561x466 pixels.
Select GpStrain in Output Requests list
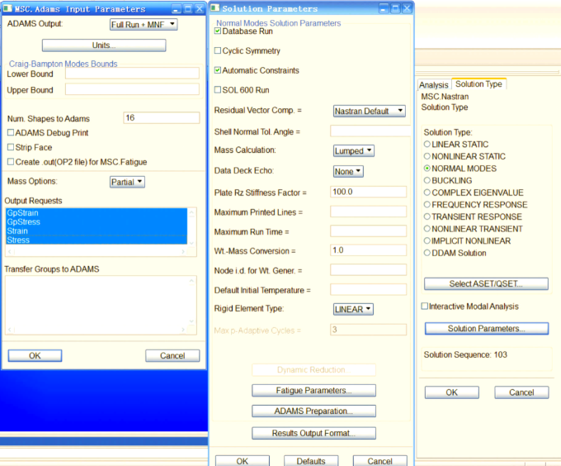point(97,213)
